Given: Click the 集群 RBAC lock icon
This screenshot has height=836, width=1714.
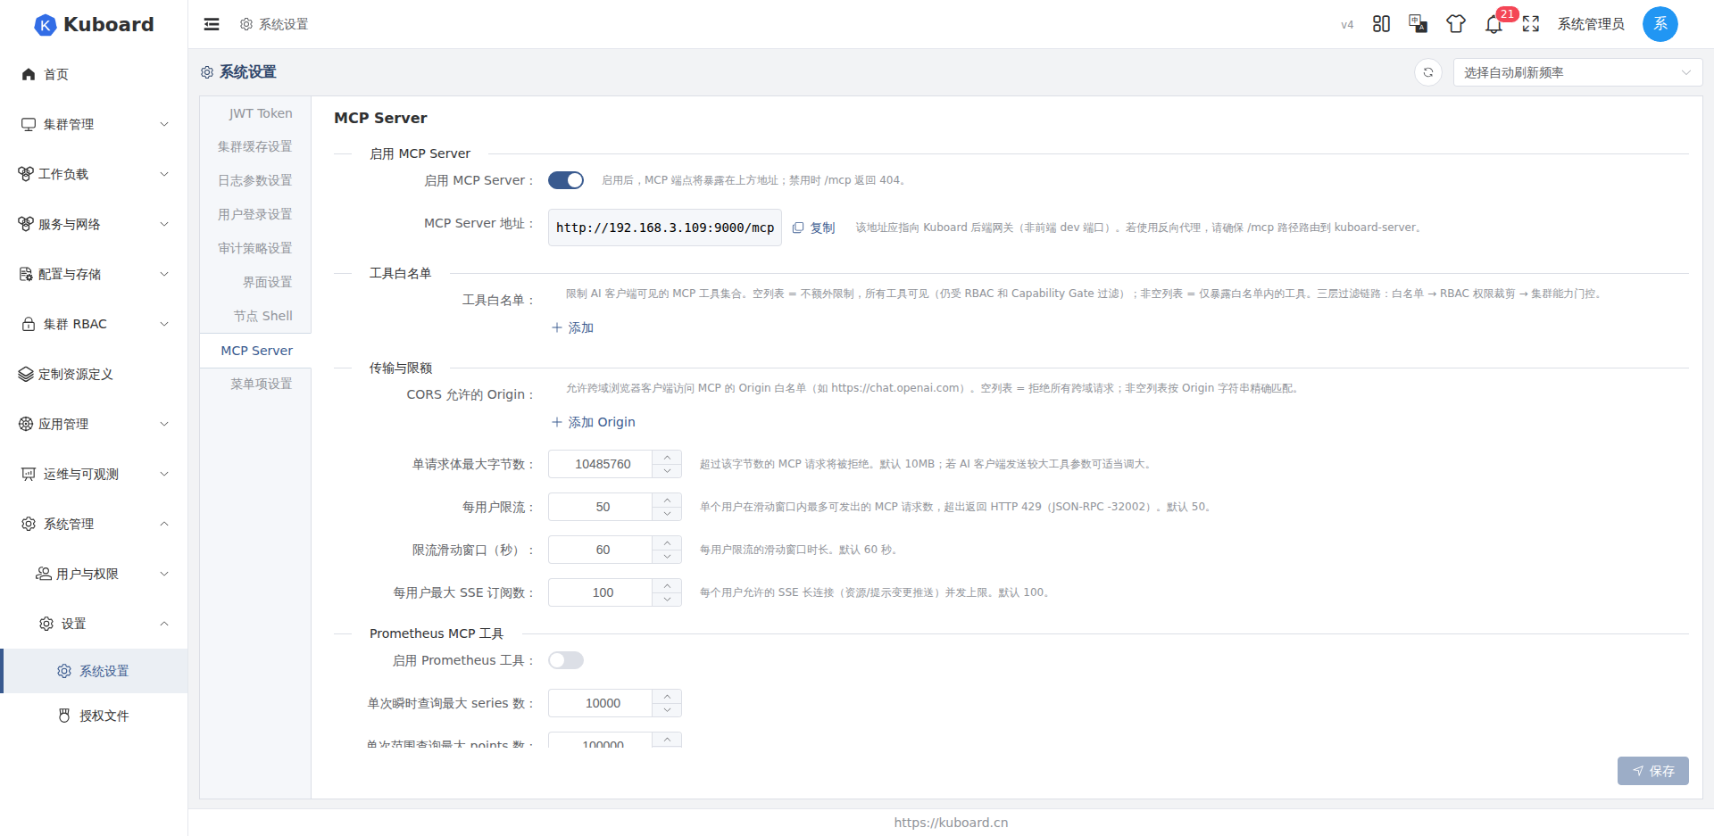Looking at the screenshot, I should [29, 324].
